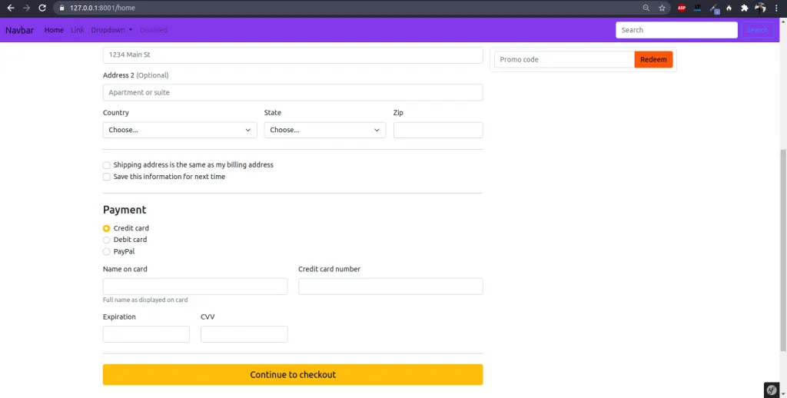Open the AdBlock Plus extension icon
787x398 pixels.
[682, 8]
